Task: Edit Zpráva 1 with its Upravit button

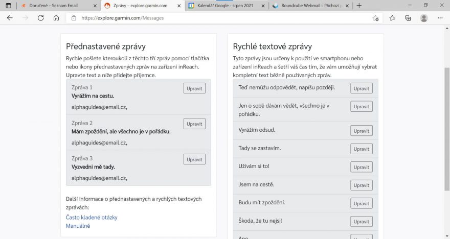Action: coord(194,88)
